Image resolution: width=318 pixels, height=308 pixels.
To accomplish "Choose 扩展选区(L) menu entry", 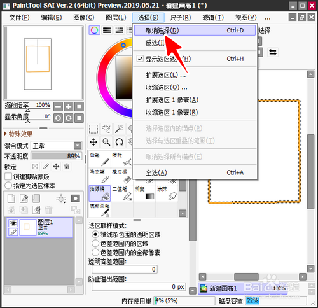I will tap(195, 75).
